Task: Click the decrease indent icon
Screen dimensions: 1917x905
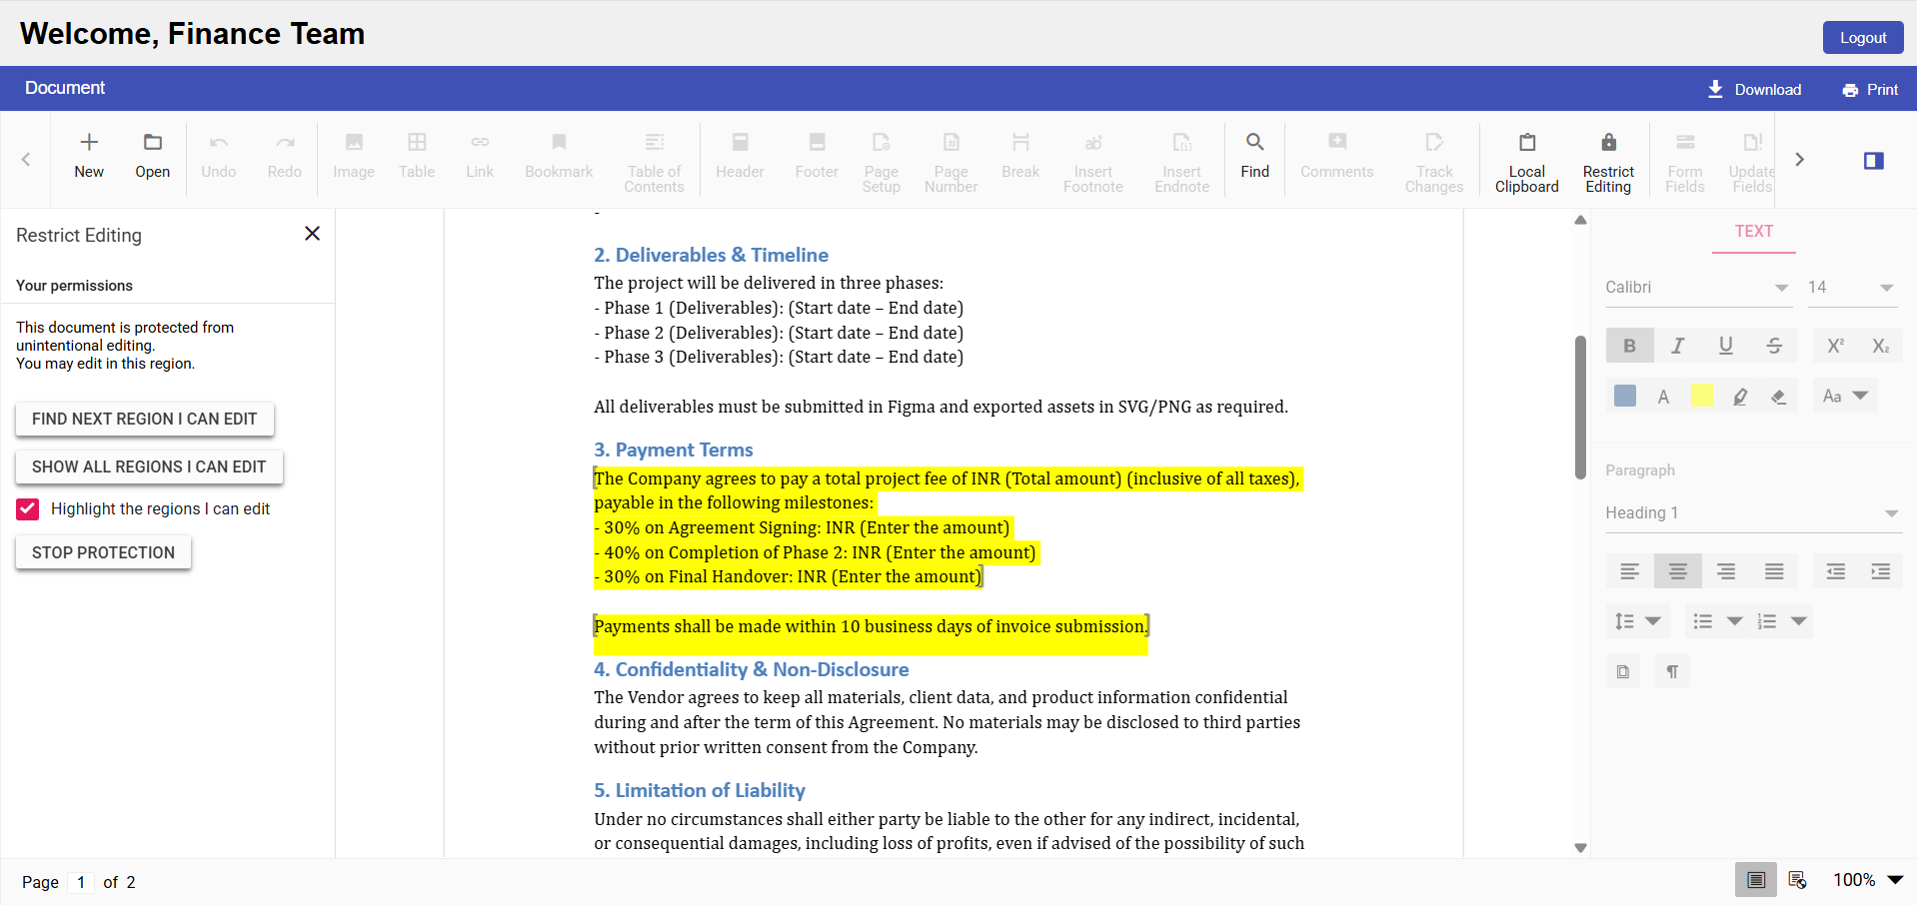Action: 1836,571
